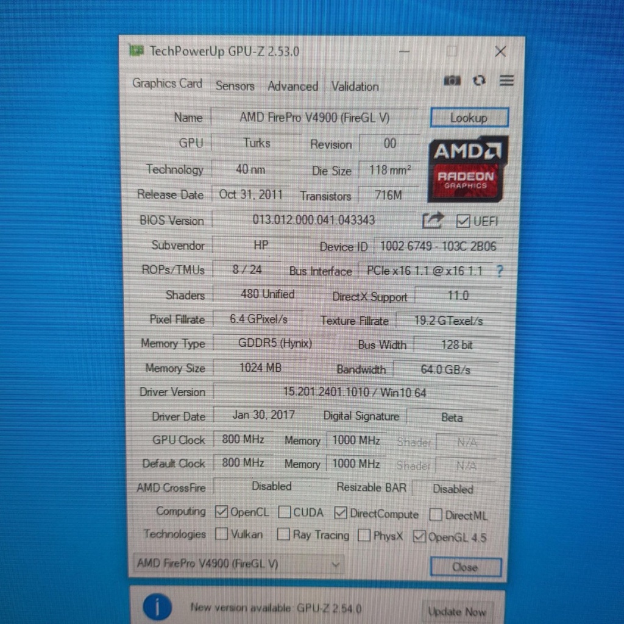Toggle the UEFI checkbox
Image resolution: width=624 pixels, height=624 pixels.
coord(463,221)
